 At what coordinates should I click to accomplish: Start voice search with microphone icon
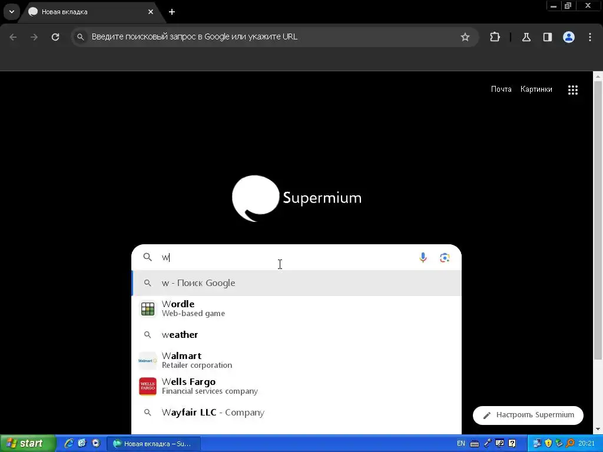pyautogui.click(x=423, y=258)
